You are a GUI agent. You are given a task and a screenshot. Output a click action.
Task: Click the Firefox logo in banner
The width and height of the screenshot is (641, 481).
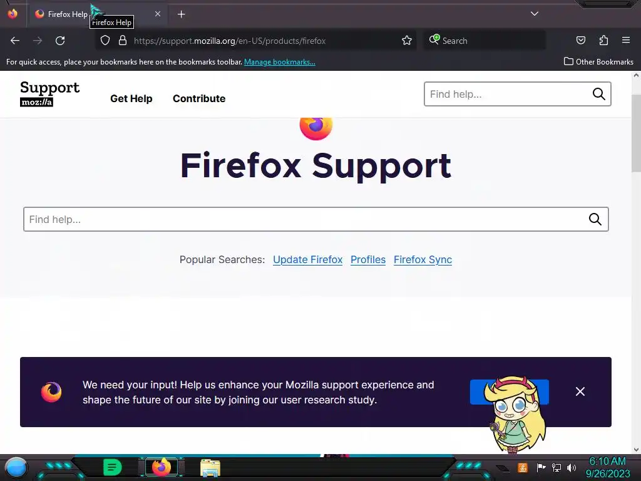click(51, 392)
